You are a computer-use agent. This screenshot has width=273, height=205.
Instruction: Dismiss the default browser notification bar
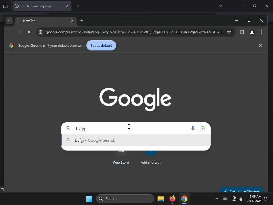(260, 45)
